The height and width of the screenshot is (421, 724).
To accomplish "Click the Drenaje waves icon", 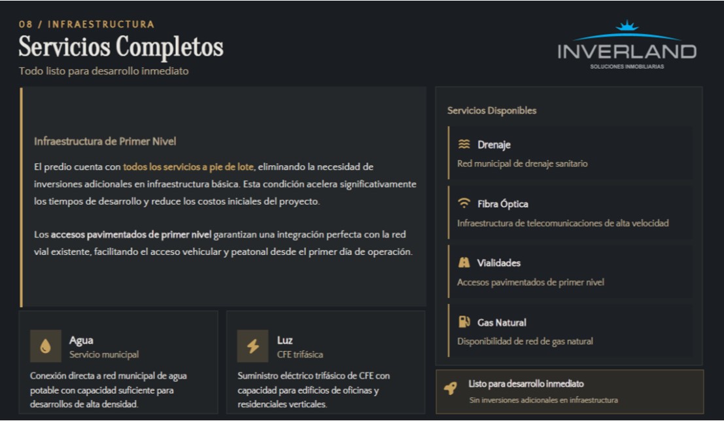I will pyautogui.click(x=464, y=144).
